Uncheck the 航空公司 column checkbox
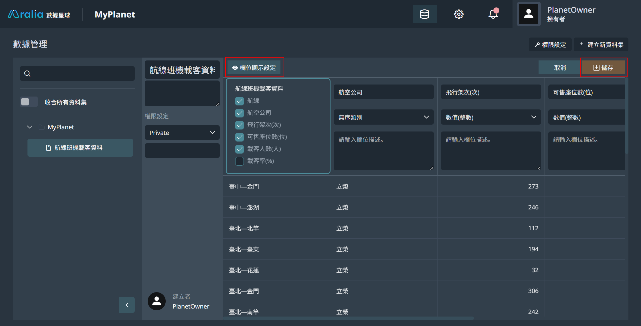 (240, 113)
